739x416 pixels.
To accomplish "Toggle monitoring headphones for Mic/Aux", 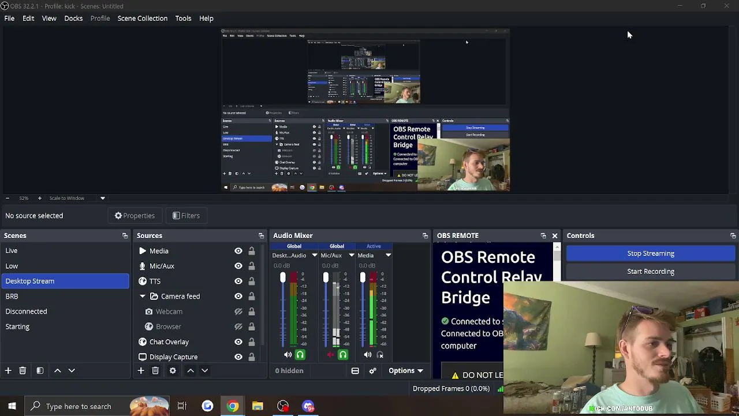I will pyautogui.click(x=343, y=355).
